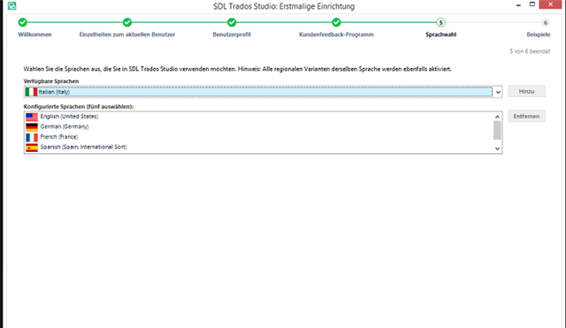Screen dimensions: 566x328
Task: Click the German flag icon
Action: [x=32, y=127]
